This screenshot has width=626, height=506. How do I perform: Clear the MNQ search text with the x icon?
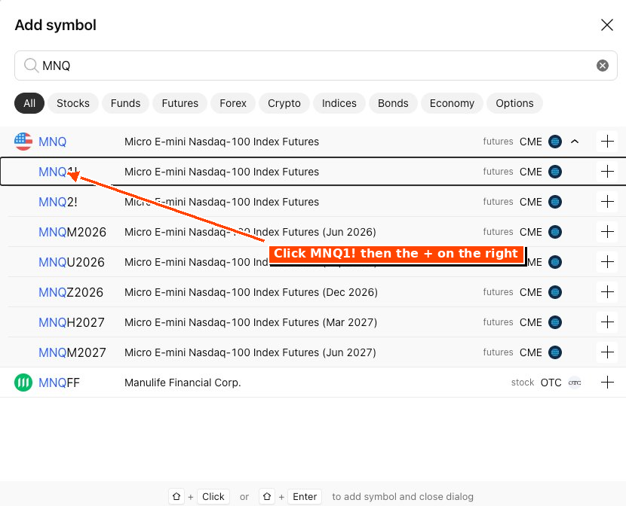[603, 66]
